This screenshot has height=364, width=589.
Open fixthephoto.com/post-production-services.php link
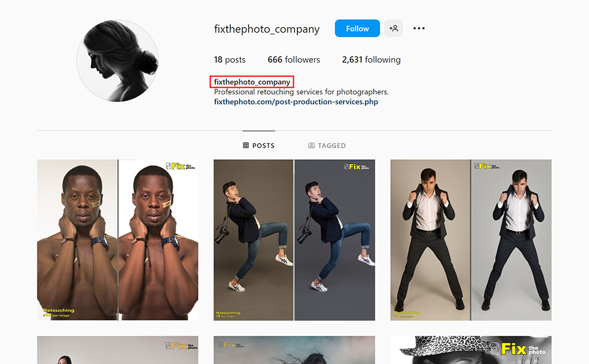pos(297,101)
